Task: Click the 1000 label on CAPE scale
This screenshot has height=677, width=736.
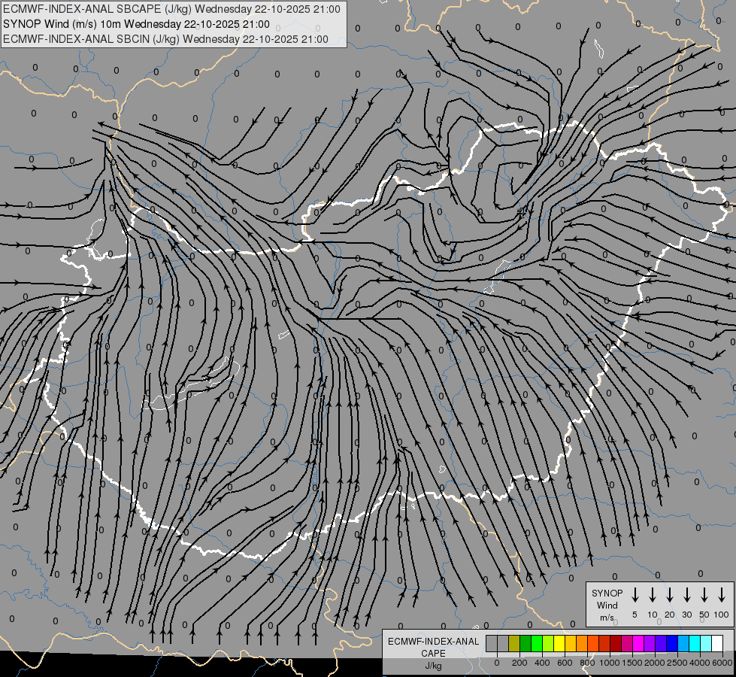Action: [x=610, y=663]
